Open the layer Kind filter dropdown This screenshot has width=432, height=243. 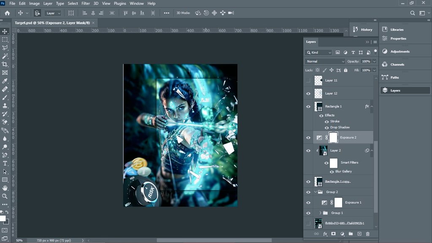pyautogui.click(x=318, y=52)
